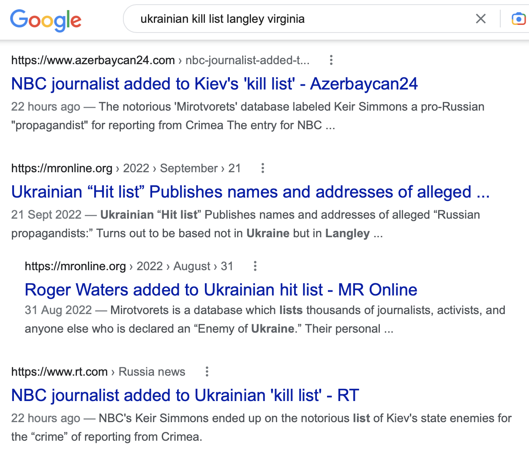
Task: Open "NBC journalist added to Kiev's 'kill list'" link
Action: tap(214, 84)
